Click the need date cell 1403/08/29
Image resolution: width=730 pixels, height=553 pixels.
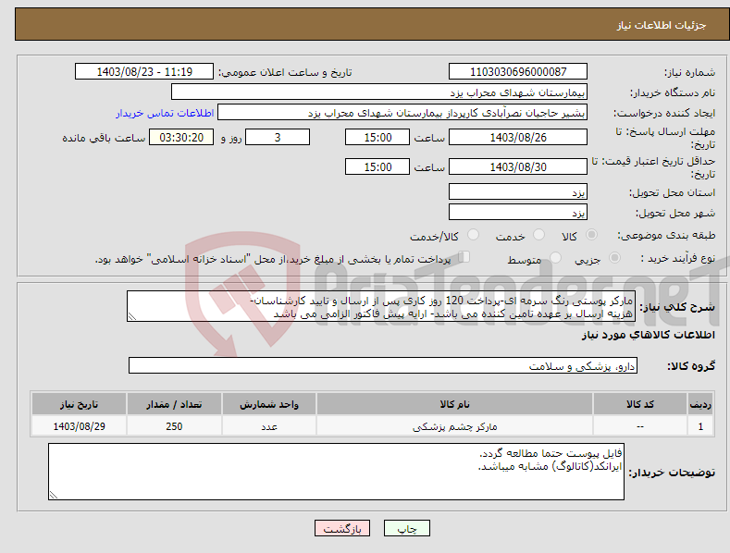(x=79, y=426)
